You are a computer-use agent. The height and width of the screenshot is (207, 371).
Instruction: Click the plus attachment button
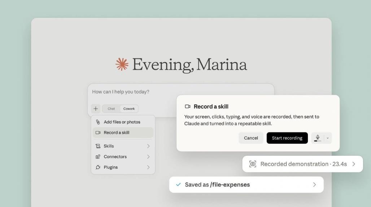[x=96, y=109]
